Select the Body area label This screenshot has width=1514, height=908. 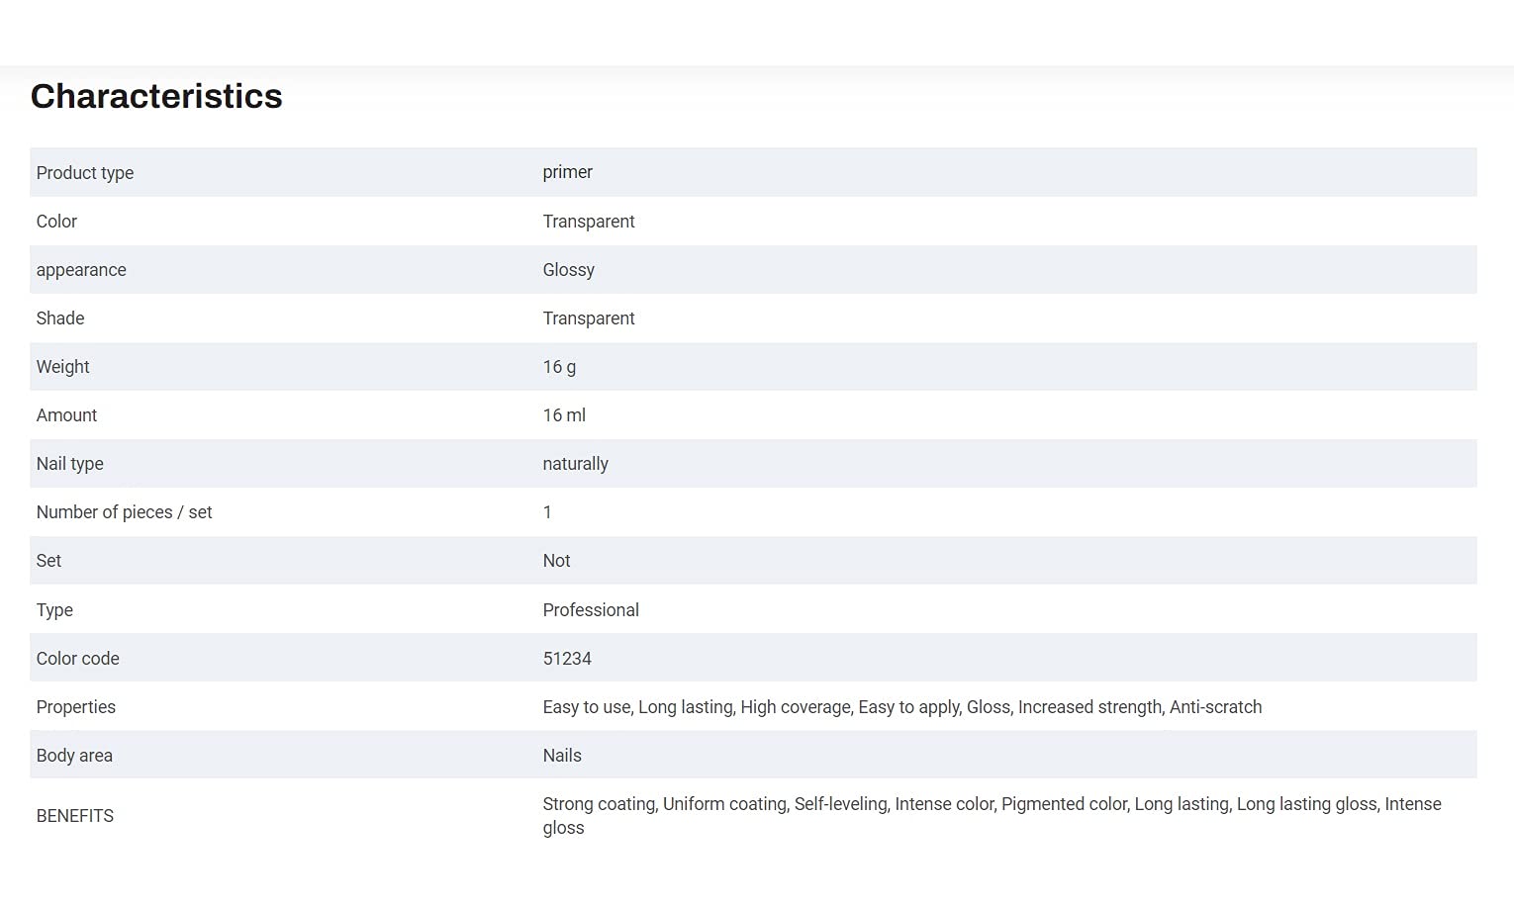[x=74, y=756]
